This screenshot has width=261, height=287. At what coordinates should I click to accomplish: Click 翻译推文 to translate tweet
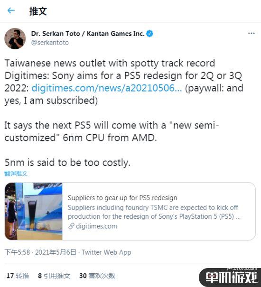(16, 173)
